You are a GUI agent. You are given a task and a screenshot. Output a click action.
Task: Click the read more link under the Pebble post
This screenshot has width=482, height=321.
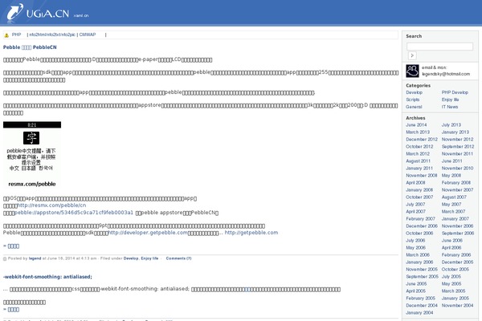tap(13, 246)
